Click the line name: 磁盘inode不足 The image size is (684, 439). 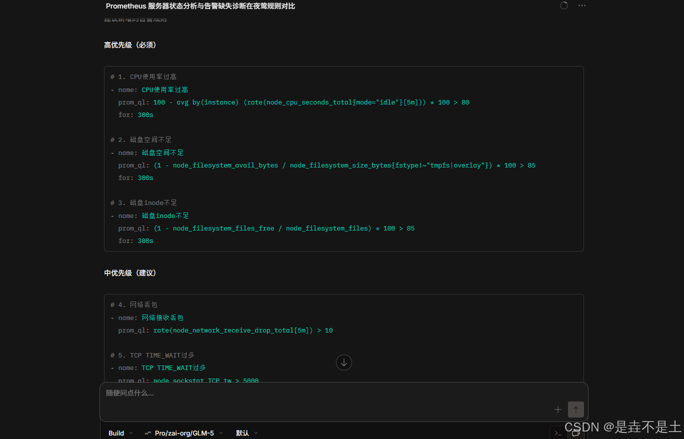point(150,216)
